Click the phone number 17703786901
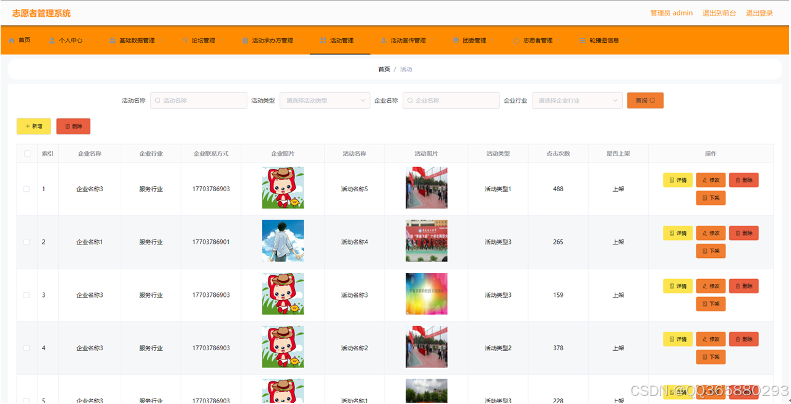 [x=211, y=242]
